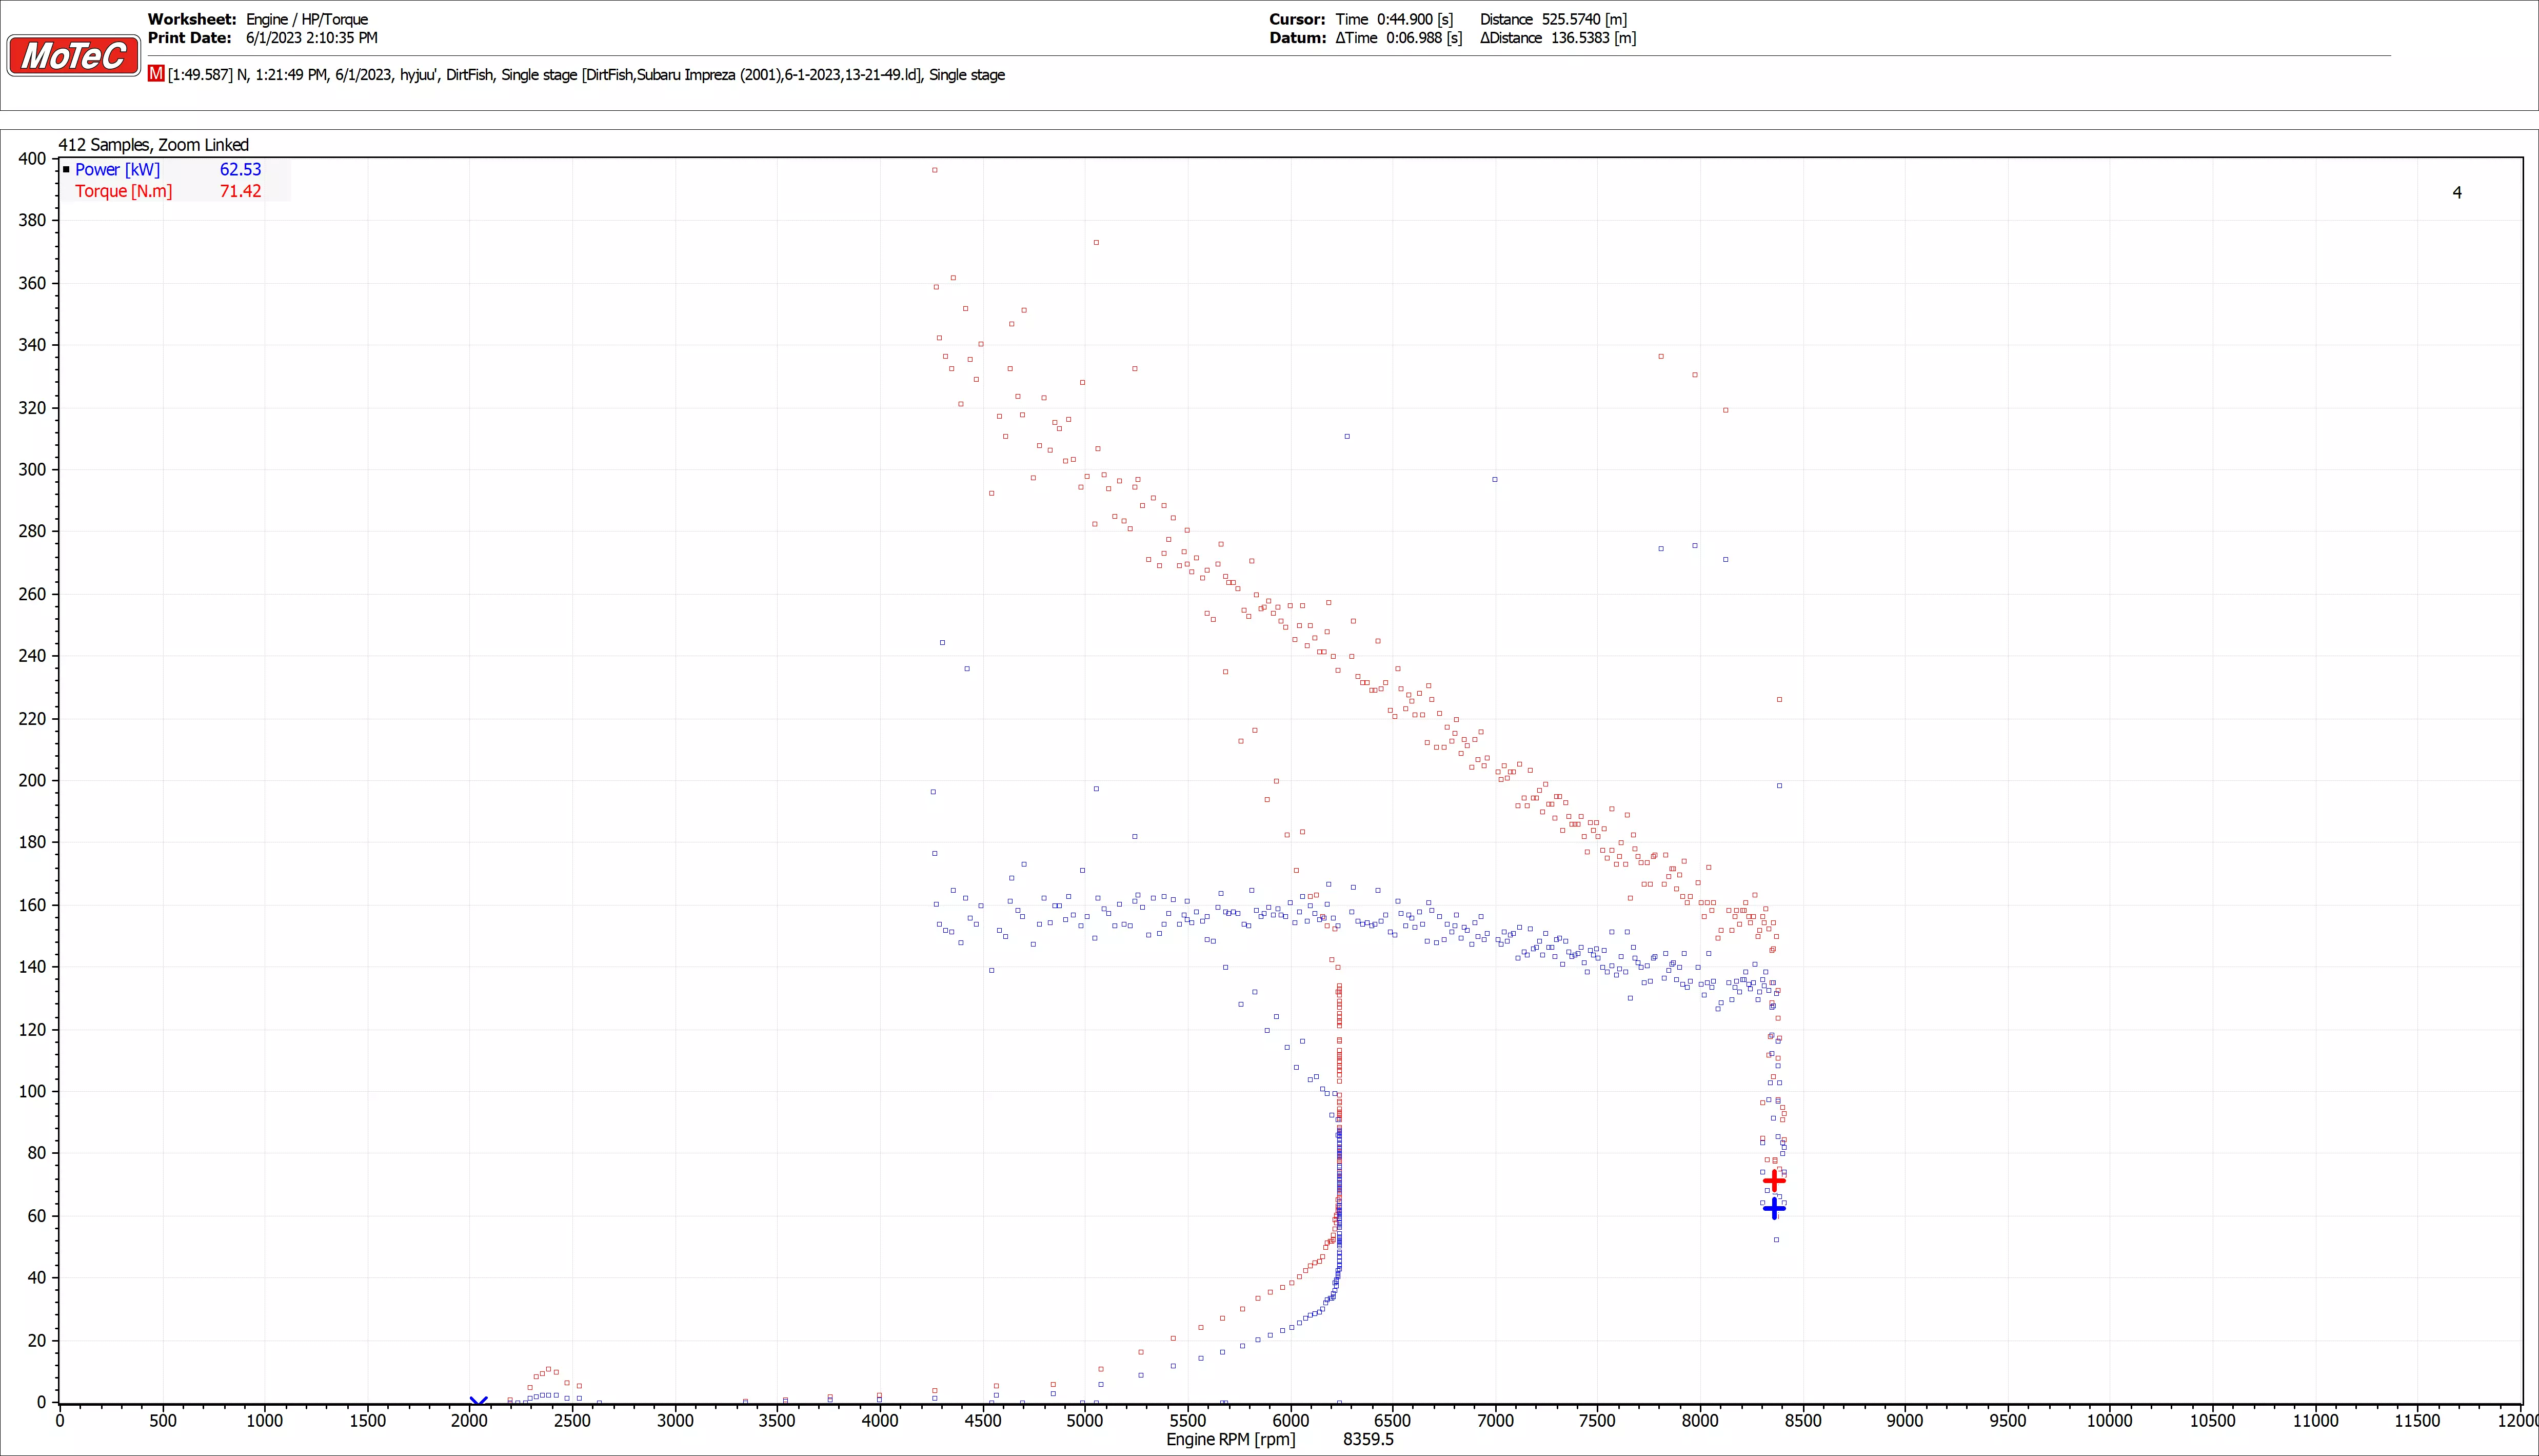The height and width of the screenshot is (1456, 2539).
Task: Click the log file description line
Action: pos(586,75)
